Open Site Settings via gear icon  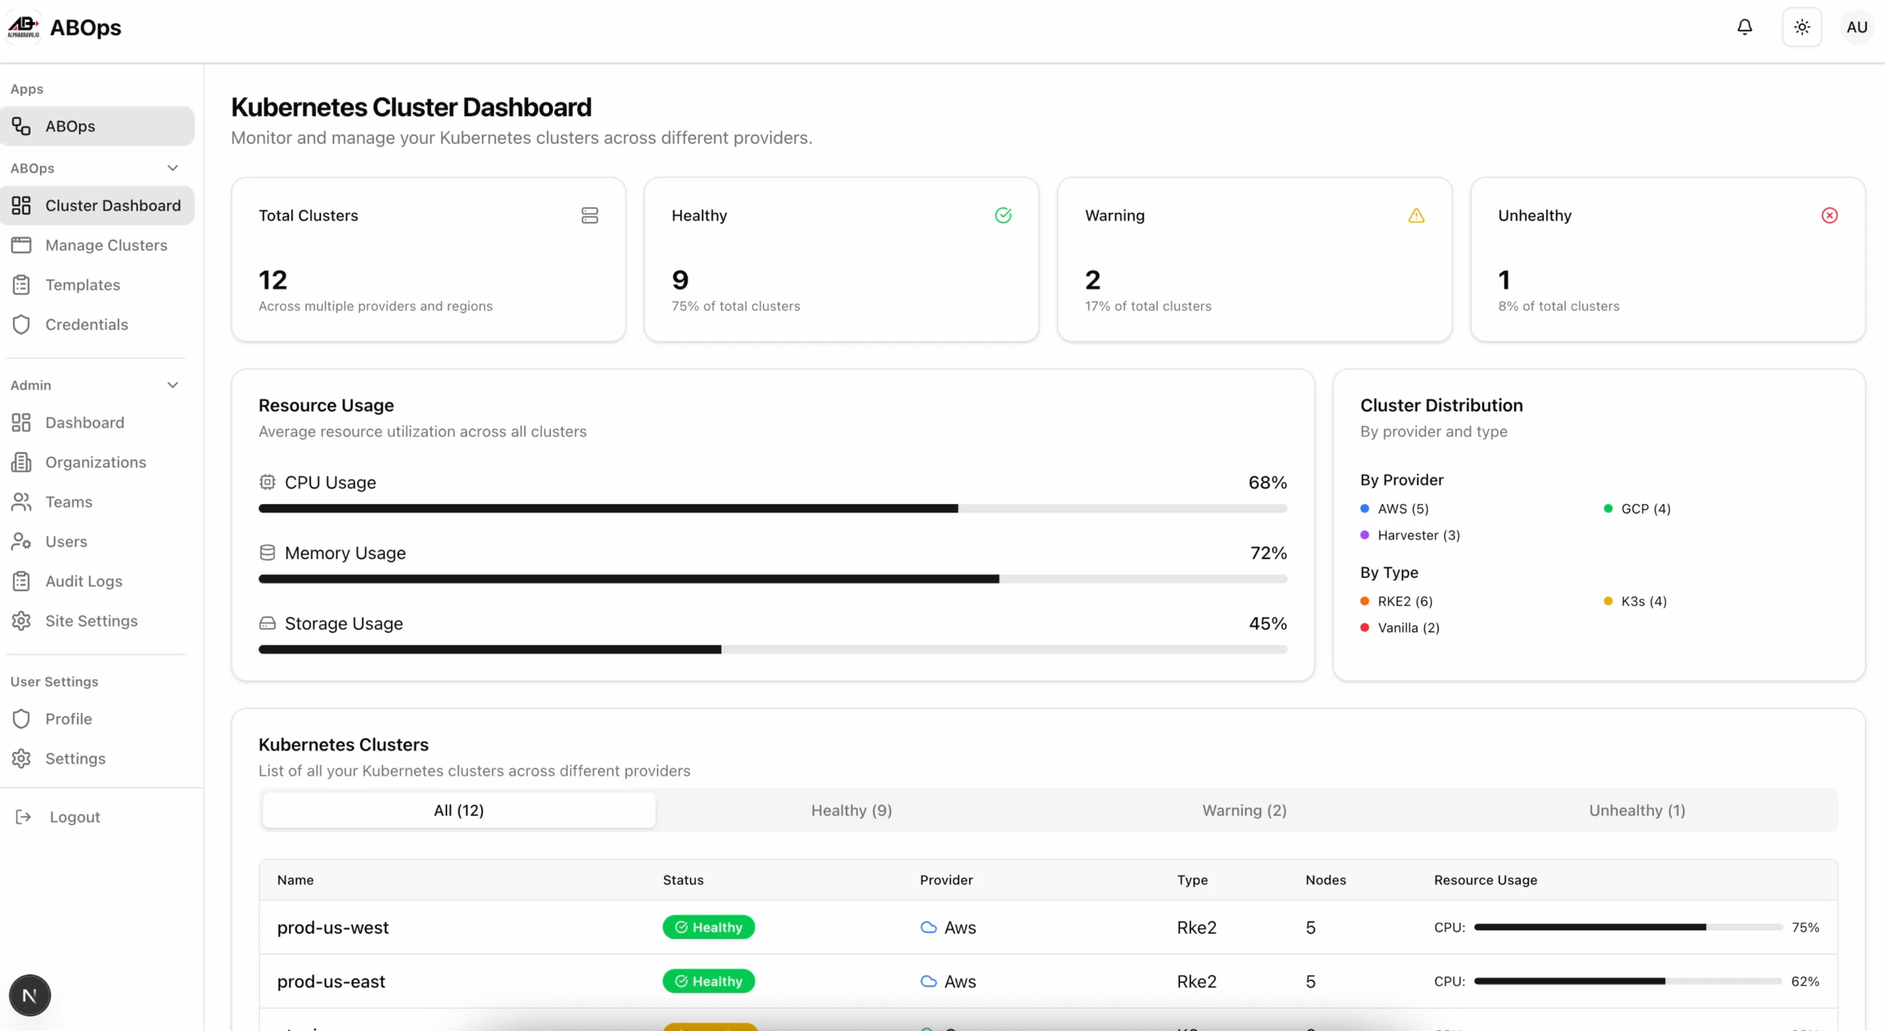point(22,621)
